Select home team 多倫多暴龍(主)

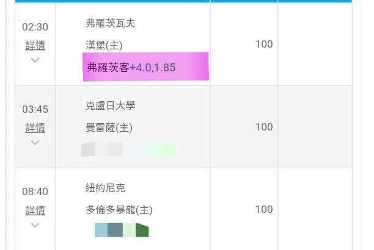[x=119, y=210]
